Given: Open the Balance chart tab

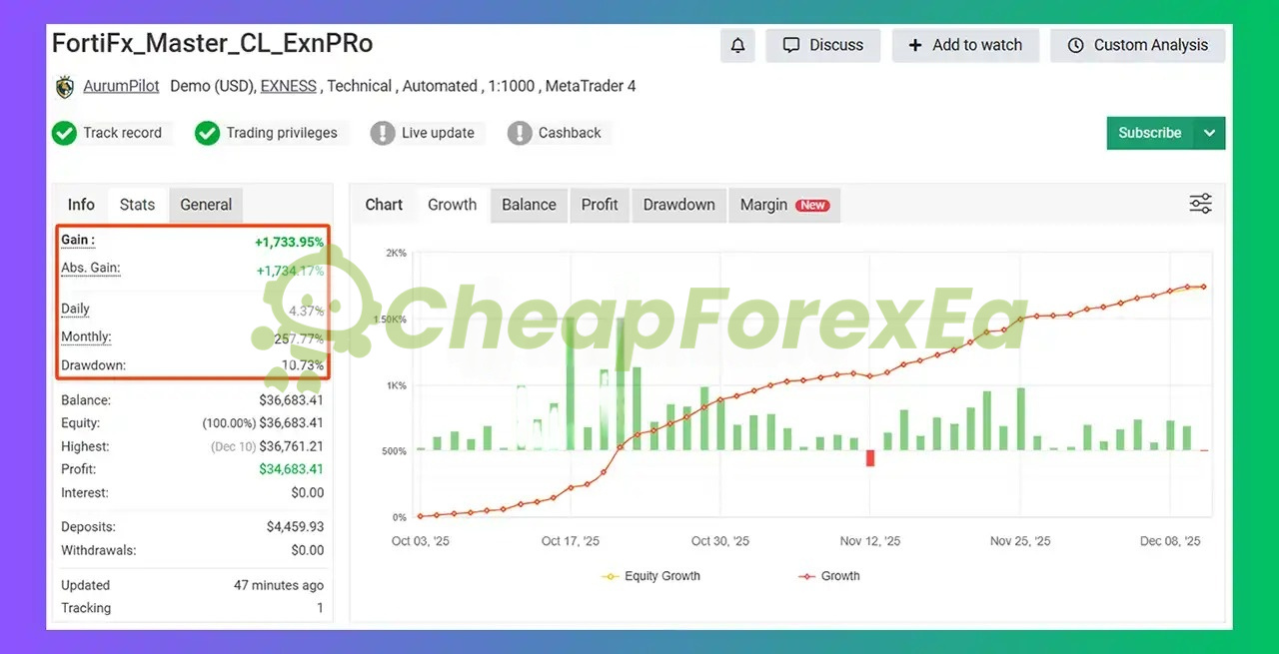Looking at the screenshot, I should 529,205.
